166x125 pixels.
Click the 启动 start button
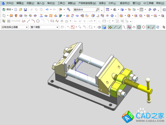[x=7, y=10]
